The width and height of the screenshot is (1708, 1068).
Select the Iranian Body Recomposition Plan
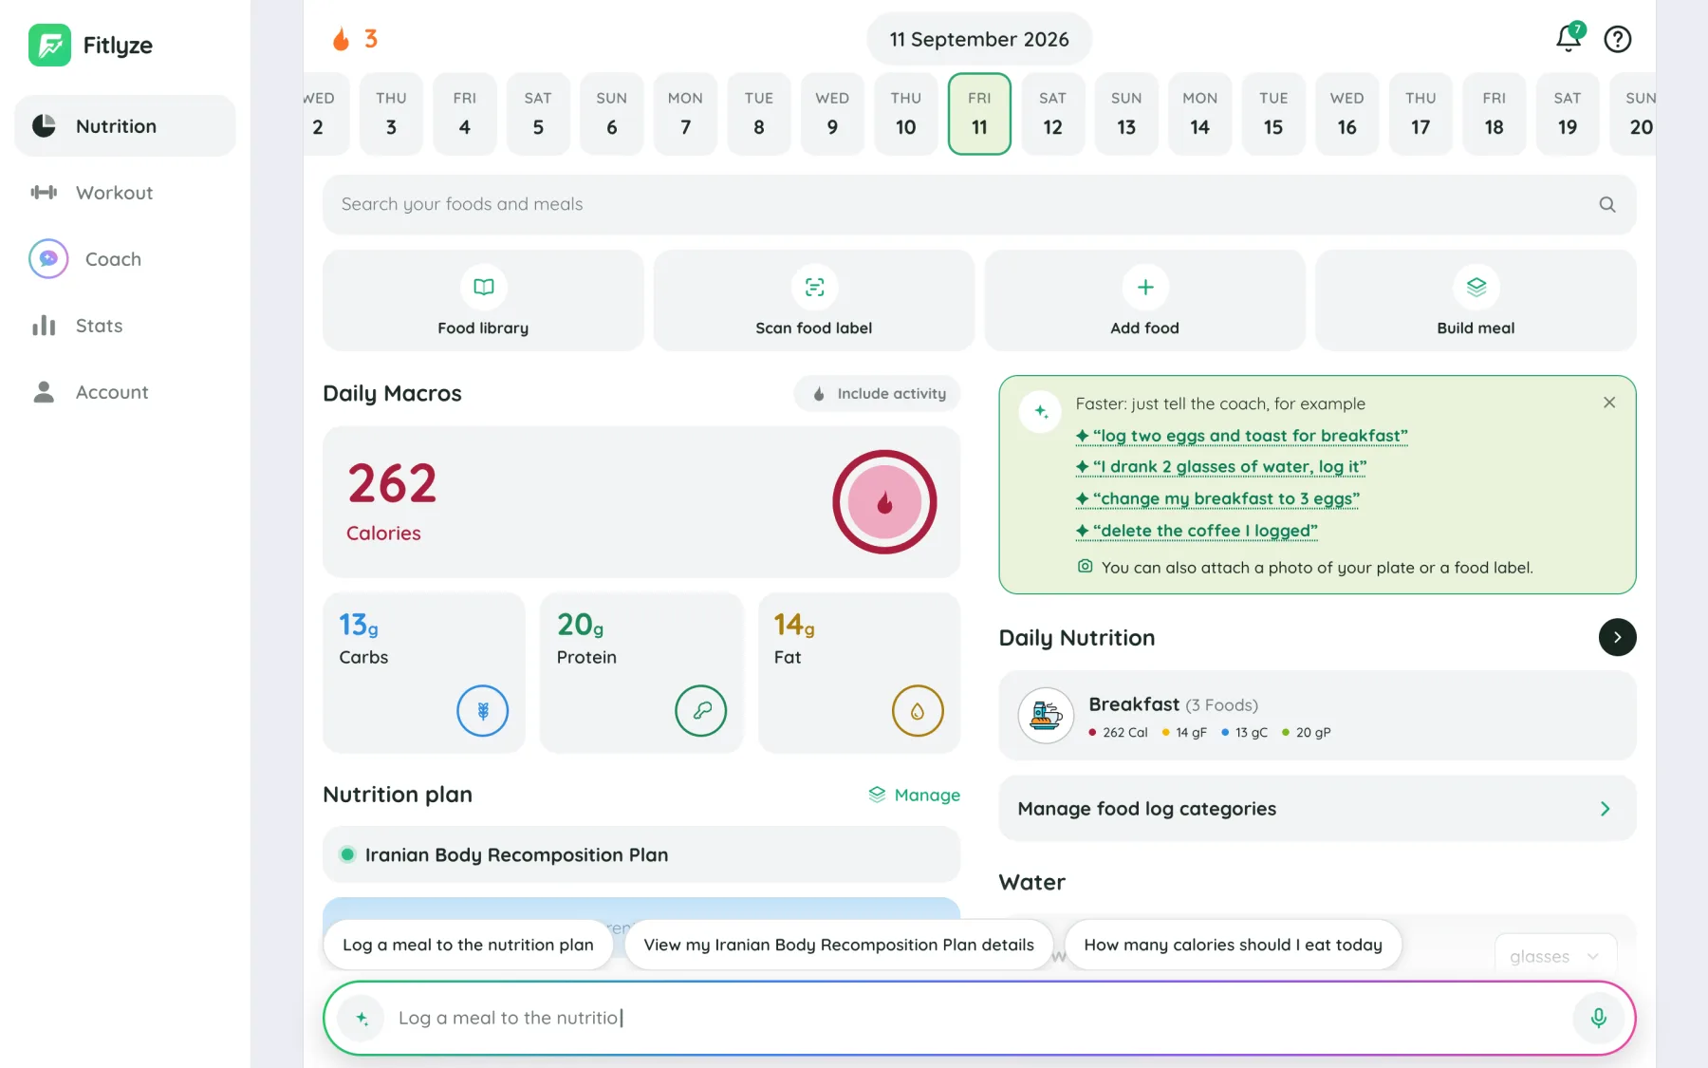(641, 854)
